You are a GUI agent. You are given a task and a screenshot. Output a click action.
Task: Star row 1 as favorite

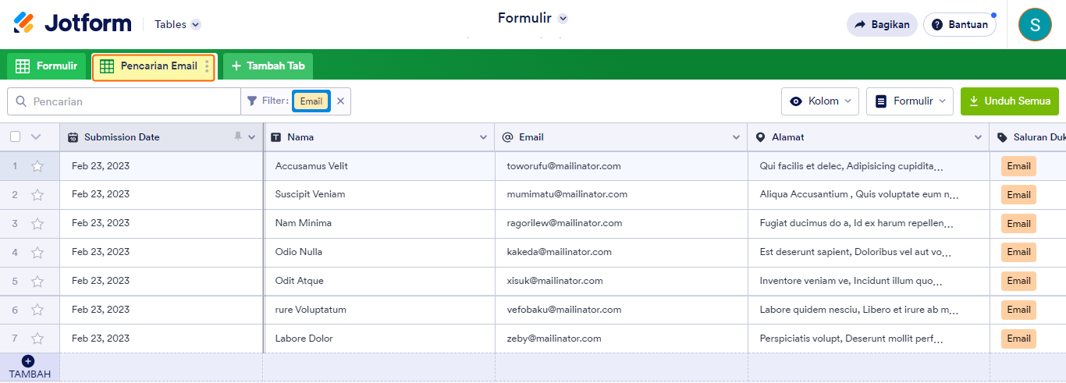37,166
